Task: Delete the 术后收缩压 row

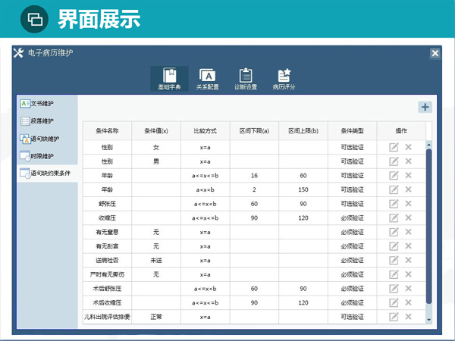Action: (408, 302)
